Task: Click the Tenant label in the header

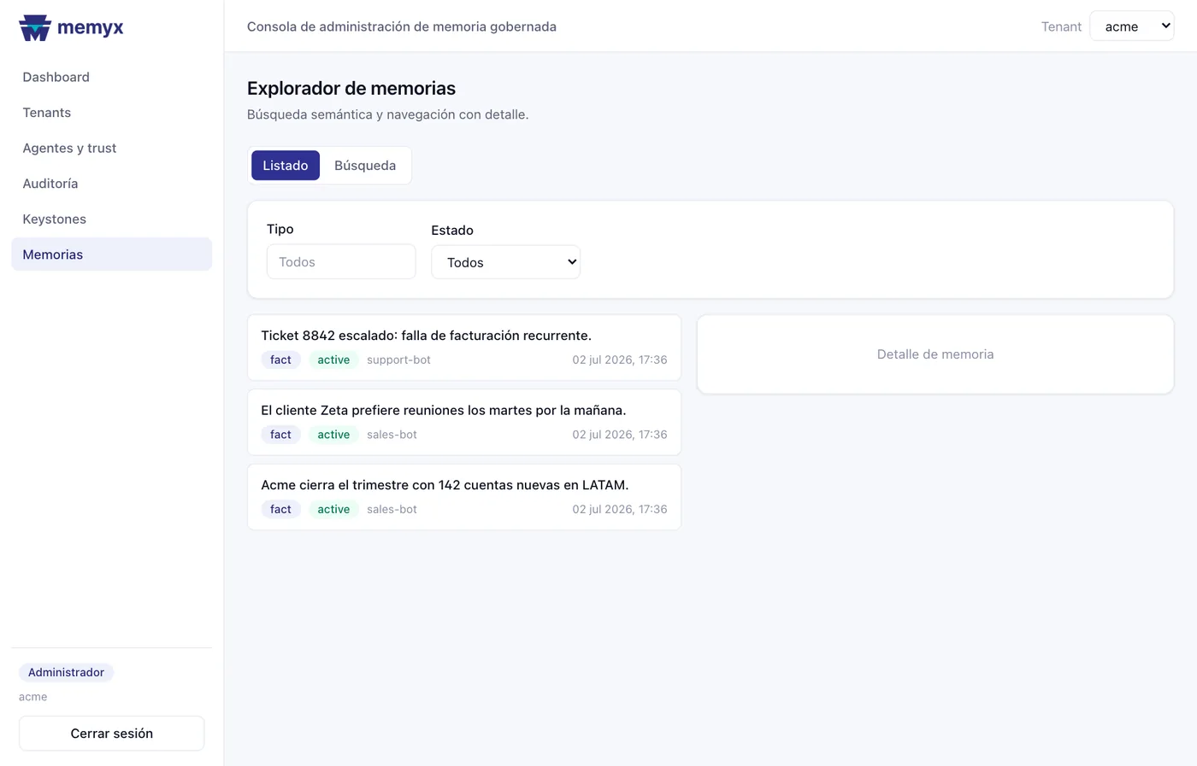Action: click(1061, 26)
